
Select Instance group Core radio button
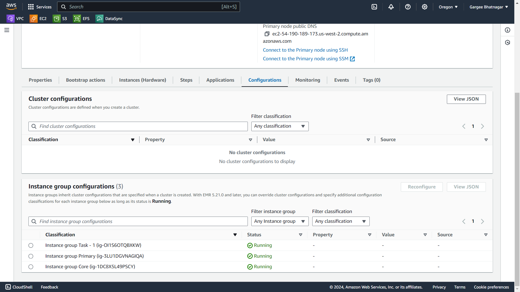coord(31,267)
